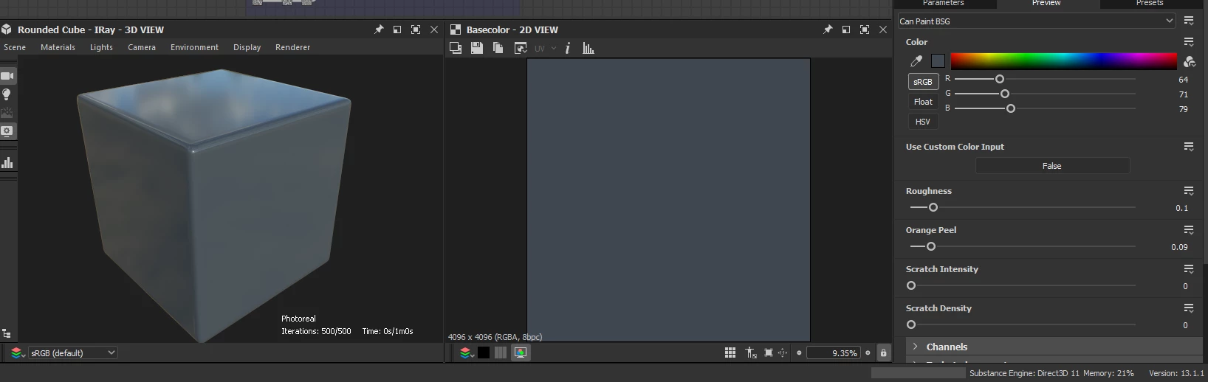
Task: Toggle fullscreen for the 3D VIEW panel
Action: [416, 29]
